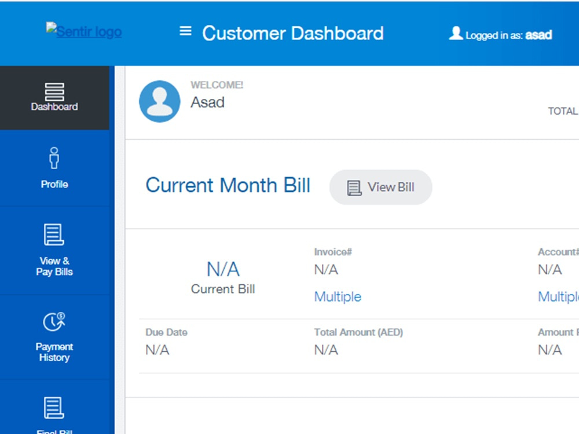Screen dimensions: 579x434
Task: Click the N/A value under Account#
Action: (550, 270)
